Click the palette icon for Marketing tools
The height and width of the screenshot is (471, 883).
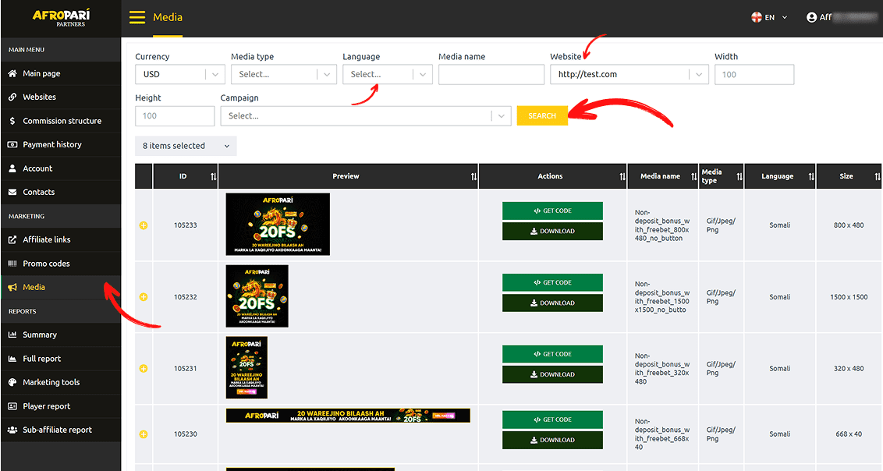click(x=12, y=383)
